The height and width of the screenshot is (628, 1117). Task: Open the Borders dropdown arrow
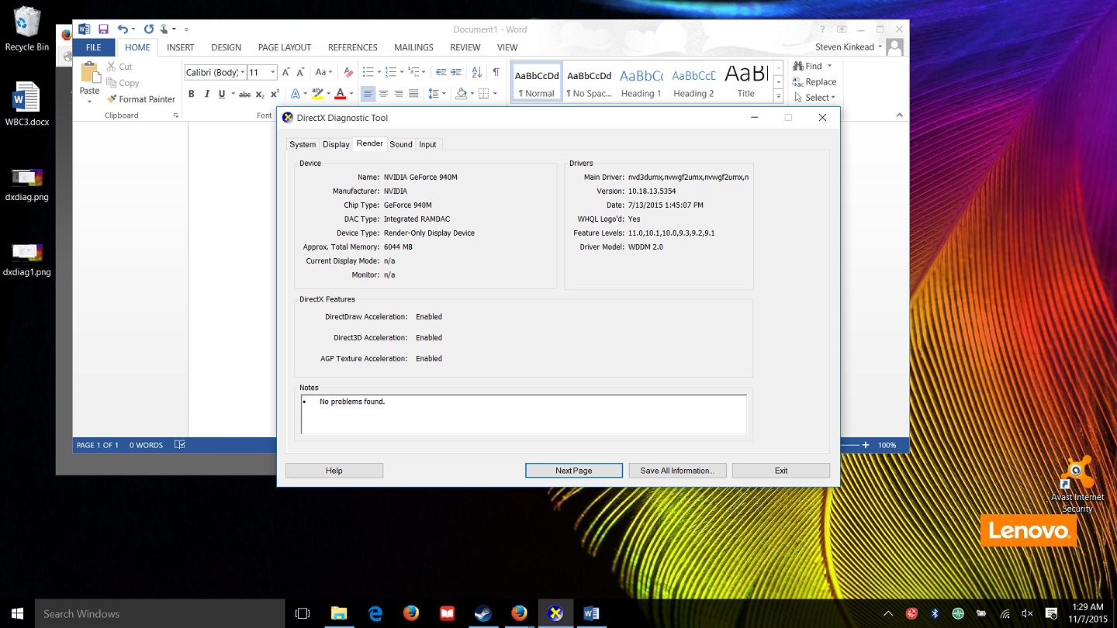point(495,94)
